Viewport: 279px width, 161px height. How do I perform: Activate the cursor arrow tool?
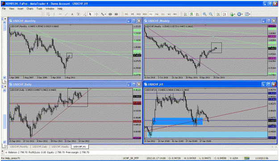click(90, 14)
